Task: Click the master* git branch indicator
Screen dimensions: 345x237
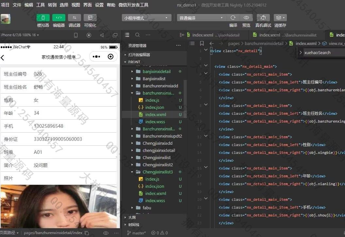Action: point(137,233)
